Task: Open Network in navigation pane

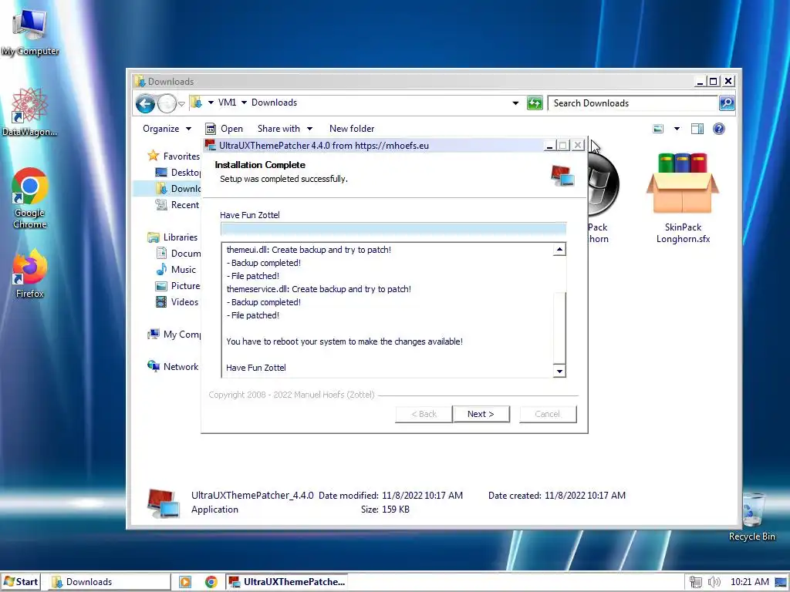Action: click(x=173, y=366)
